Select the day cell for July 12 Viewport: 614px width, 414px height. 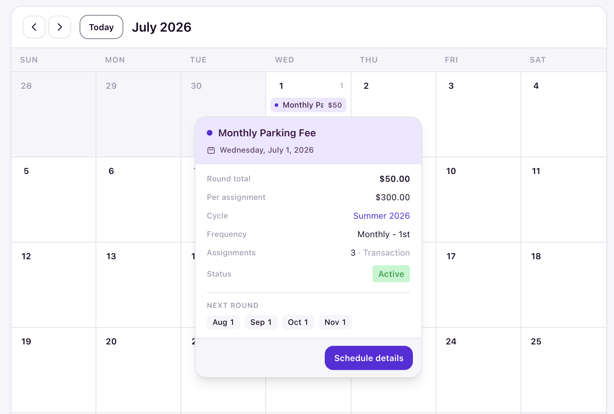[53, 285]
